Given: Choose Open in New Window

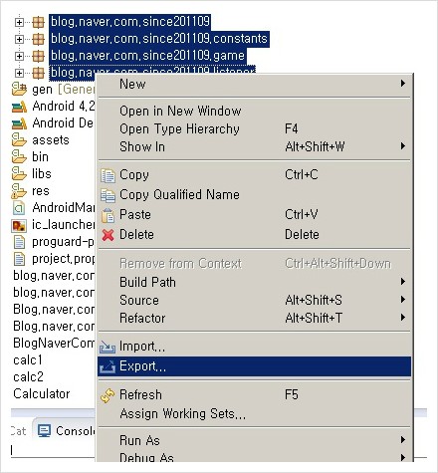Looking at the screenshot, I should [254, 111].
